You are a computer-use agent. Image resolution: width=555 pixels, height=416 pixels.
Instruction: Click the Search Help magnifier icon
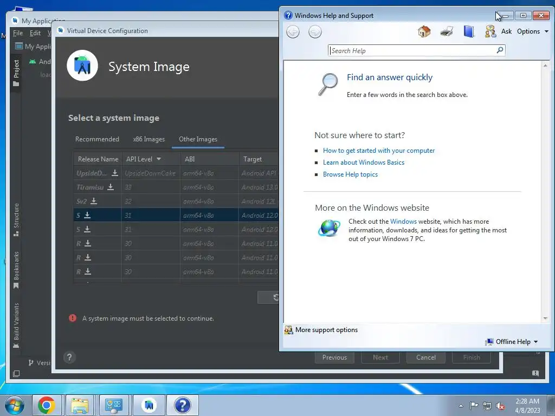pyautogui.click(x=500, y=50)
